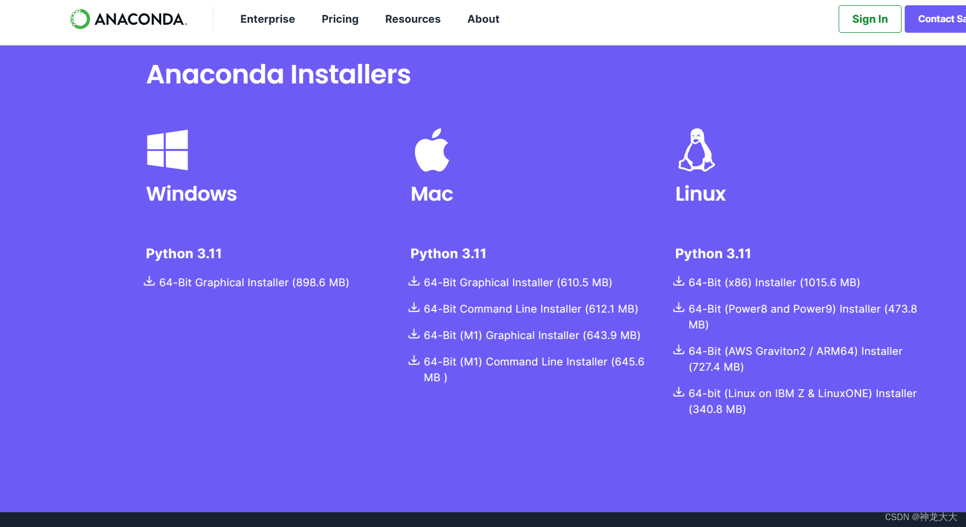
Task: Click the Sign In button
Action: [x=870, y=19]
